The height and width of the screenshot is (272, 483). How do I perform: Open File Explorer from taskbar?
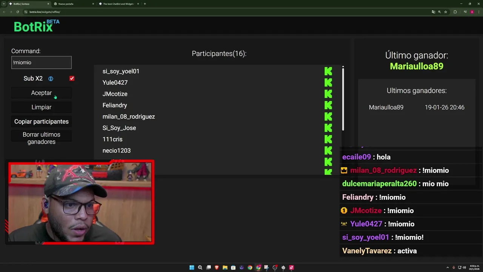click(225, 267)
